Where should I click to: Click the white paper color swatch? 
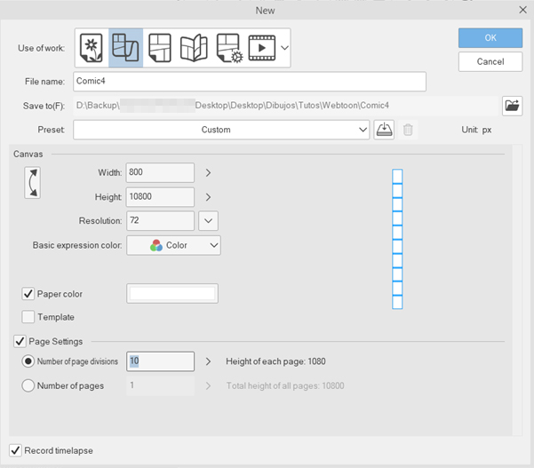(x=172, y=294)
